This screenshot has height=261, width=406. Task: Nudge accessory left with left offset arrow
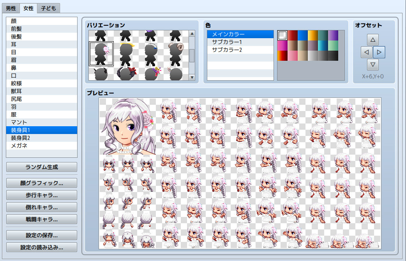pyautogui.click(x=367, y=52)
